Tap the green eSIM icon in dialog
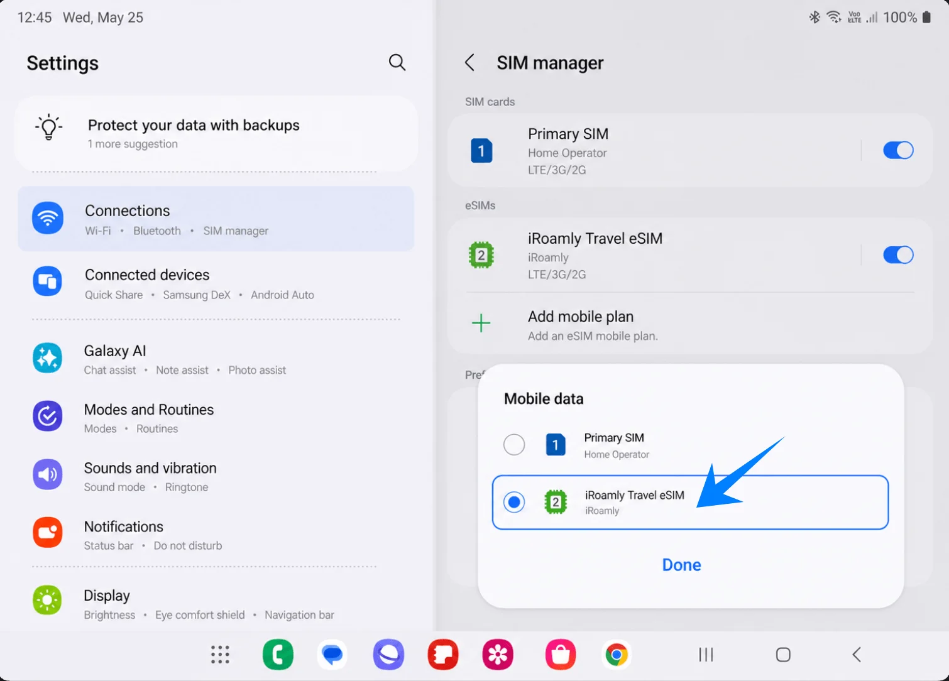949x681 pixels. (556, 502)
